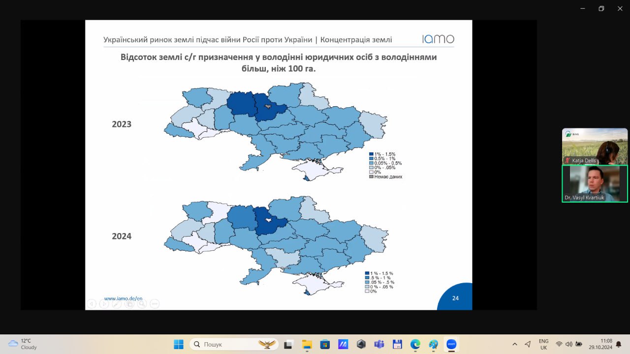Select Dr. Vasyl Kvartiuk's video thumbnail
Screen dimensions: 630x354
[595, 183]
